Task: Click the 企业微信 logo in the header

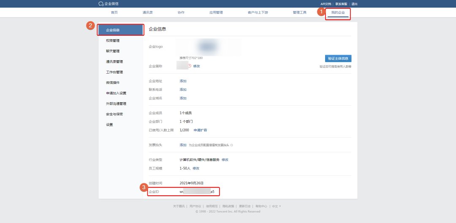Action: pos(109,4)
